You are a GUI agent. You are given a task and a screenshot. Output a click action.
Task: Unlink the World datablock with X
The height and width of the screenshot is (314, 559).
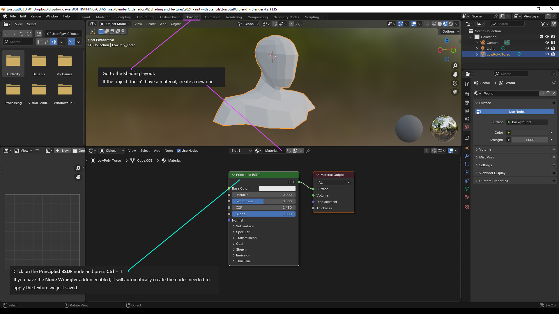[x=554, y=93]
